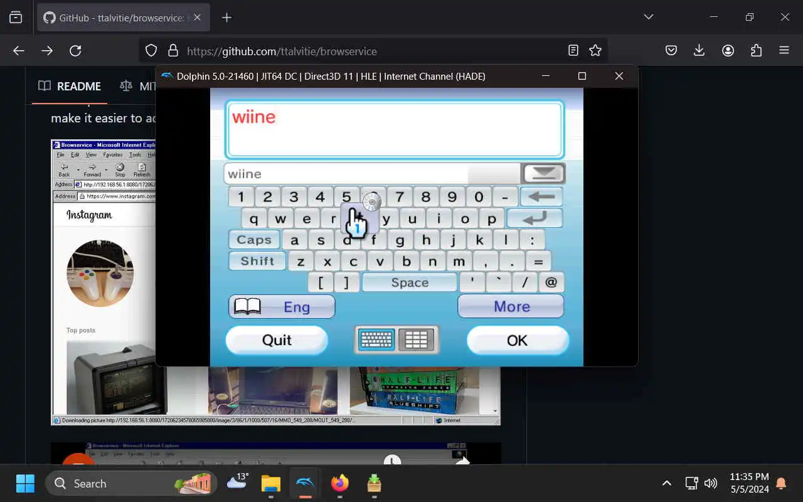Confirm with the OK button
Viewport: 803px width, 502px height.
pos(518,340)
